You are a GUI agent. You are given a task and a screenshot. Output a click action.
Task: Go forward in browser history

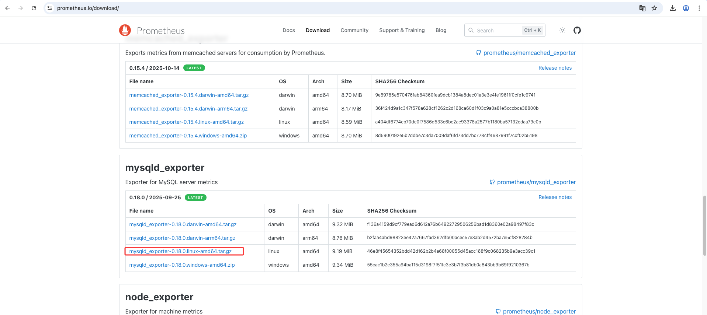(x=21, y=8)
